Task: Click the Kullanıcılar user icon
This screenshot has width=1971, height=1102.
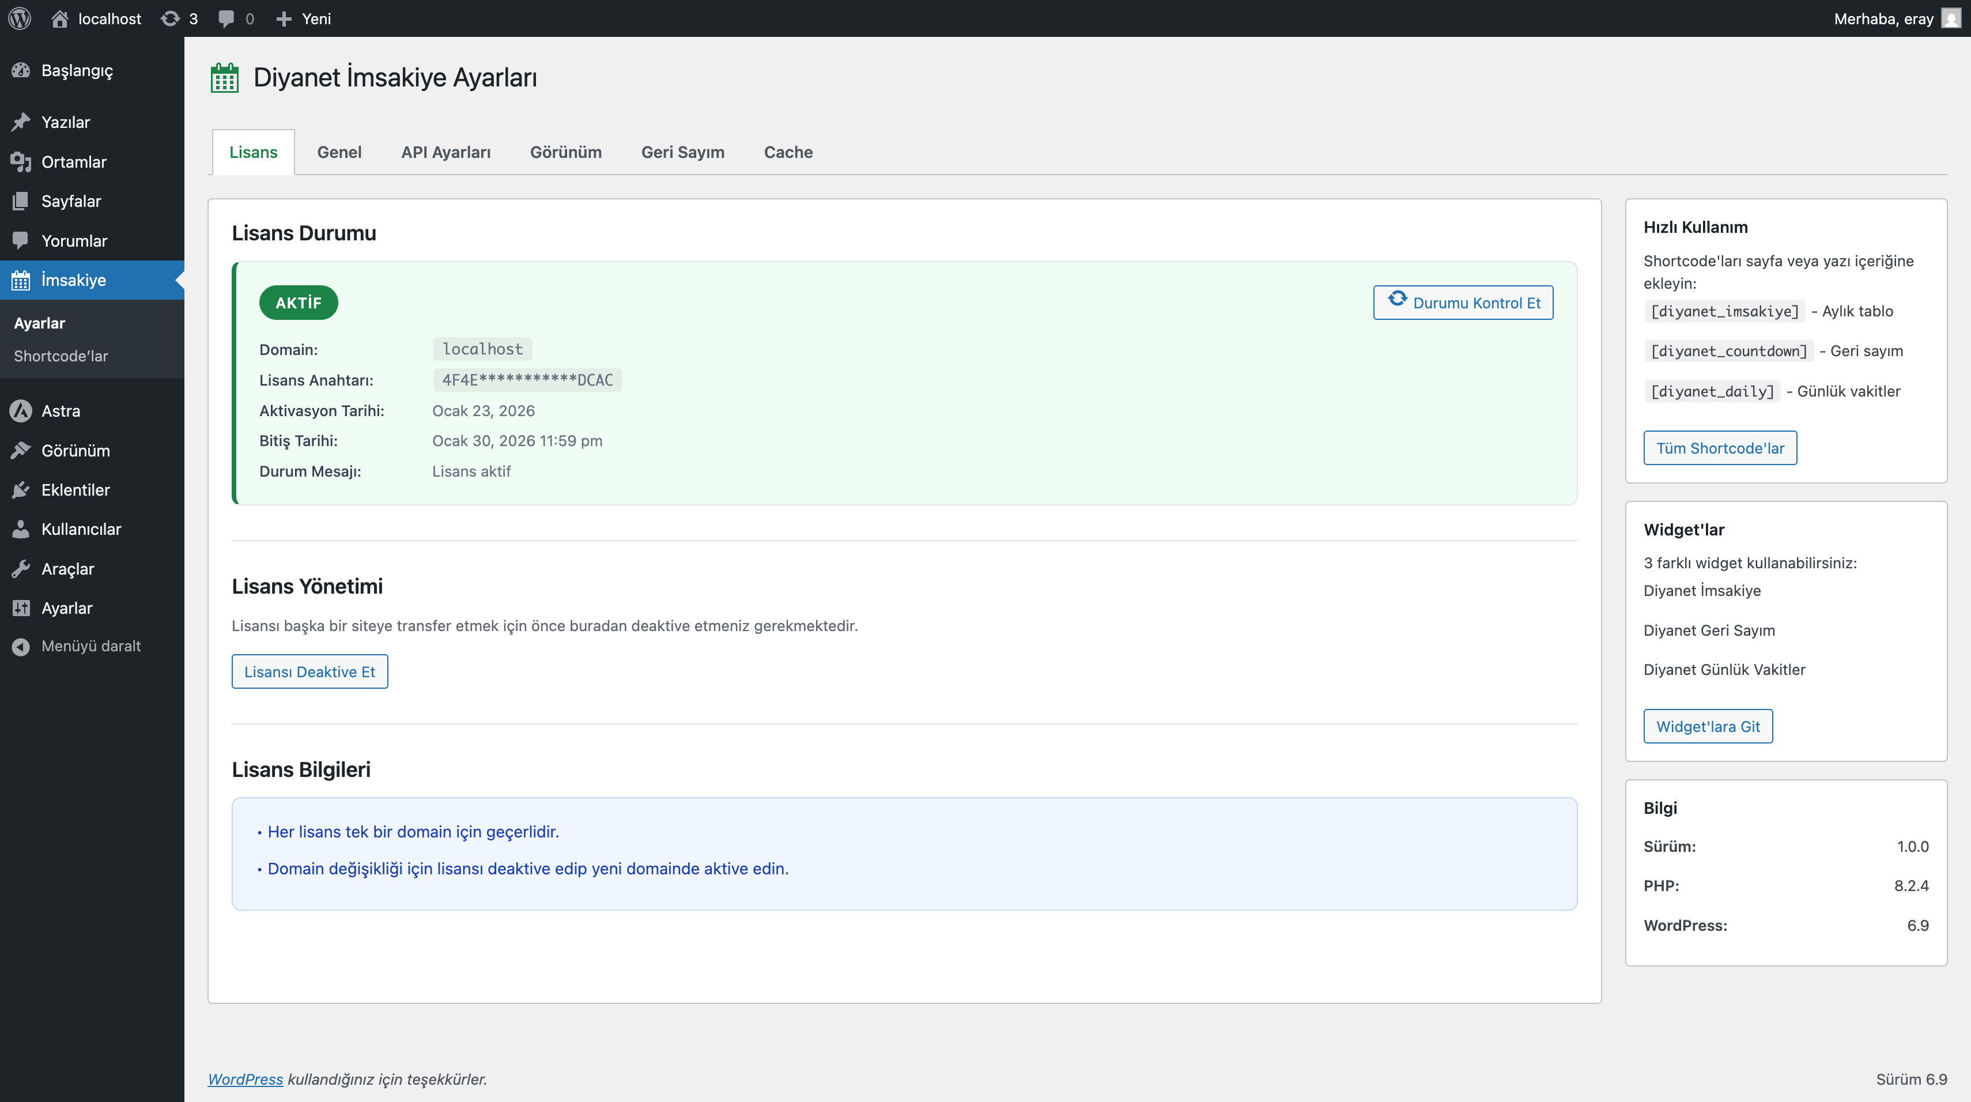Action: click(x=21, y=529)
